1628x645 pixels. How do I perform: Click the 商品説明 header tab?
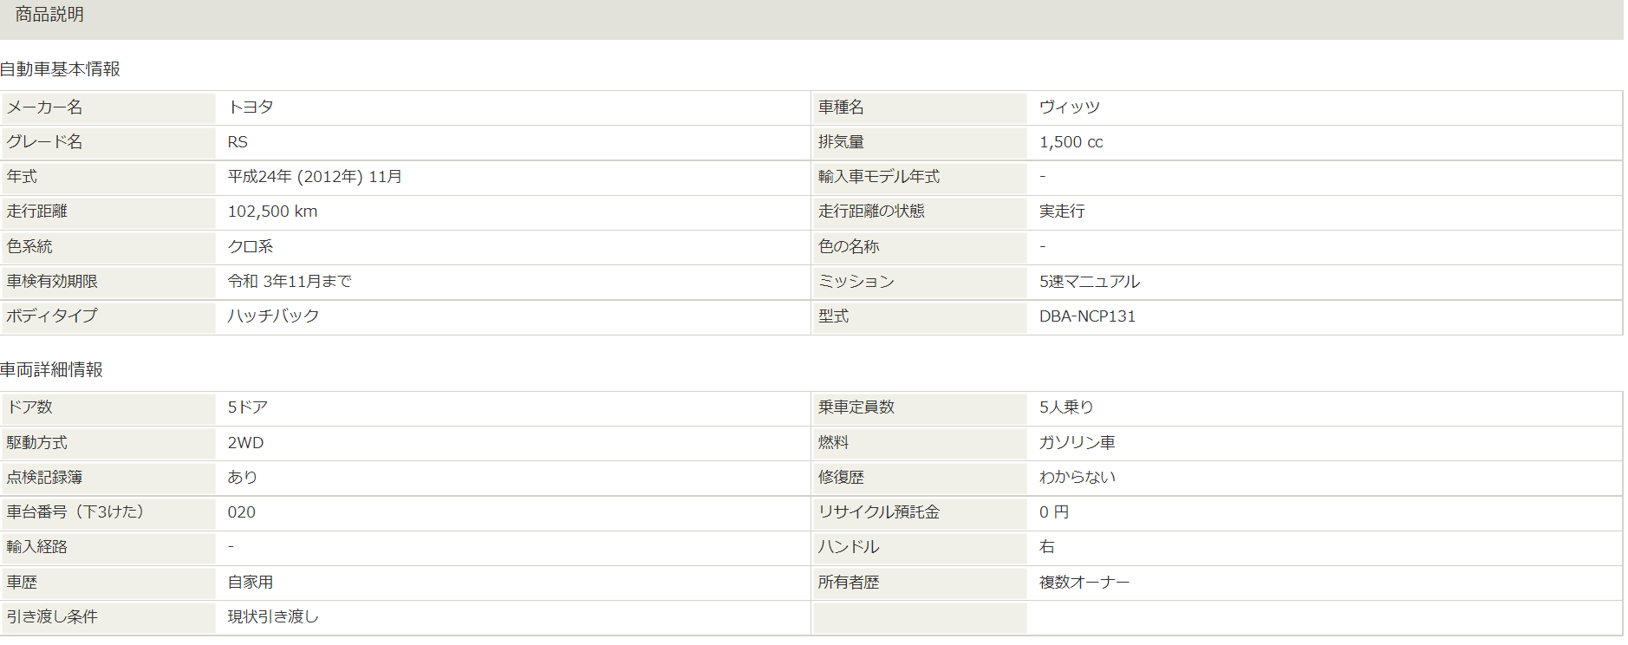pos(49,15)
